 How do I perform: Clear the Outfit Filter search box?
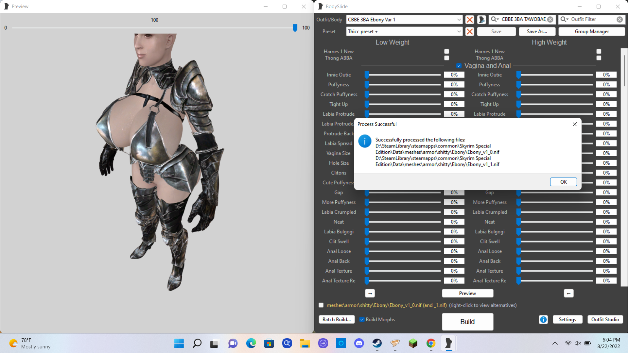[619, 20]
